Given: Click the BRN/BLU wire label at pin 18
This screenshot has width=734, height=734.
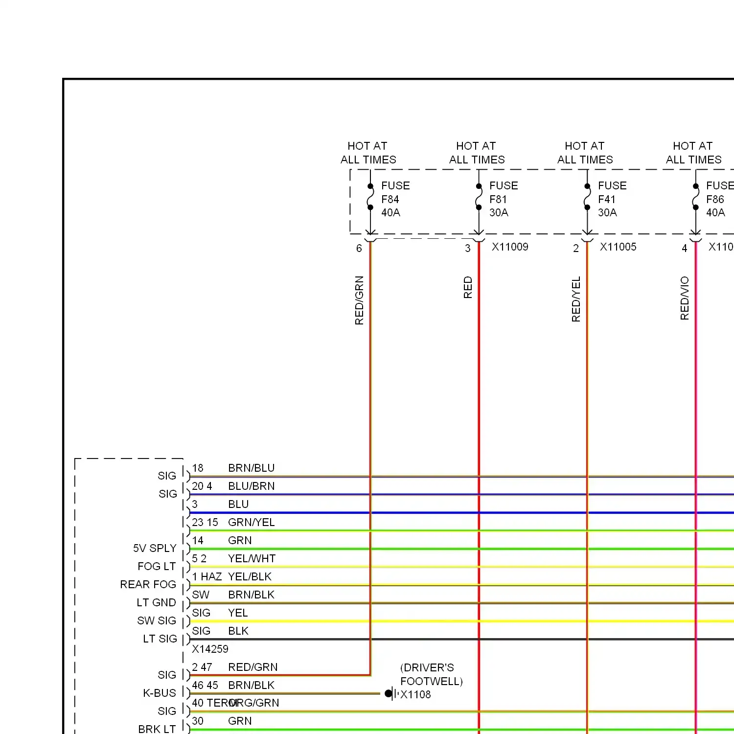Looking at the screenshot, I should (252, 468).
